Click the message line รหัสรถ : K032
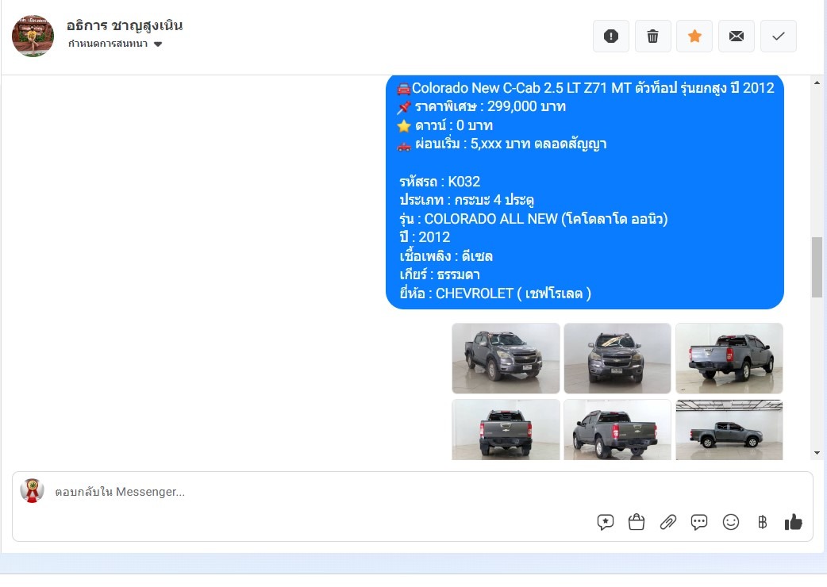 click(440, 182)
